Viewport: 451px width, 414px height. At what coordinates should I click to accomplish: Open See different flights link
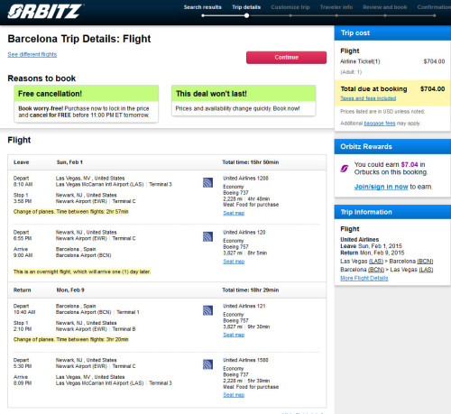(x=32, y=54)
